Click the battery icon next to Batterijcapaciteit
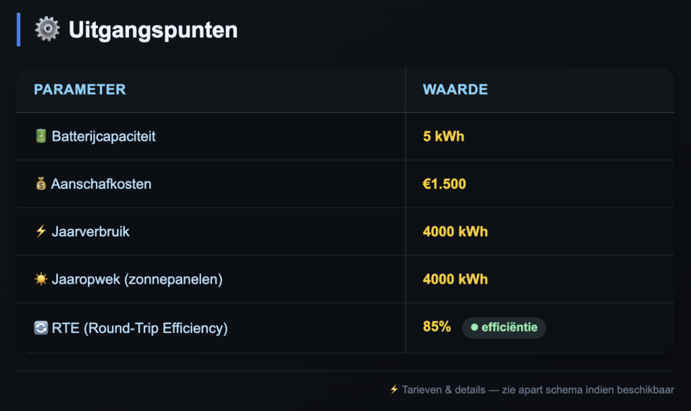 pos(40,136)
